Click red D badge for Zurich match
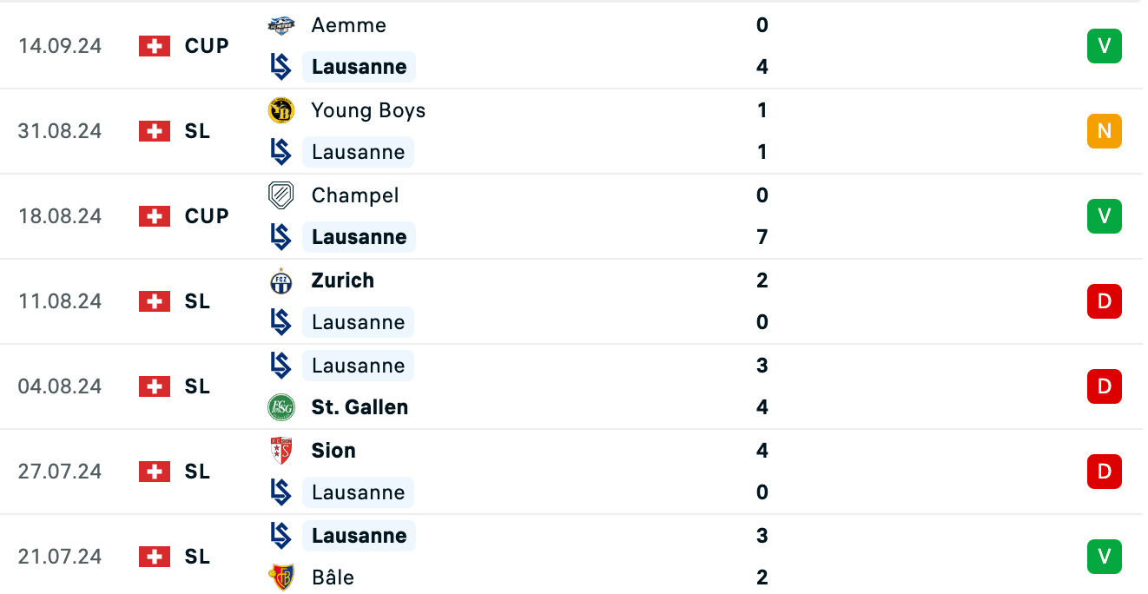 click(1105, 301)
